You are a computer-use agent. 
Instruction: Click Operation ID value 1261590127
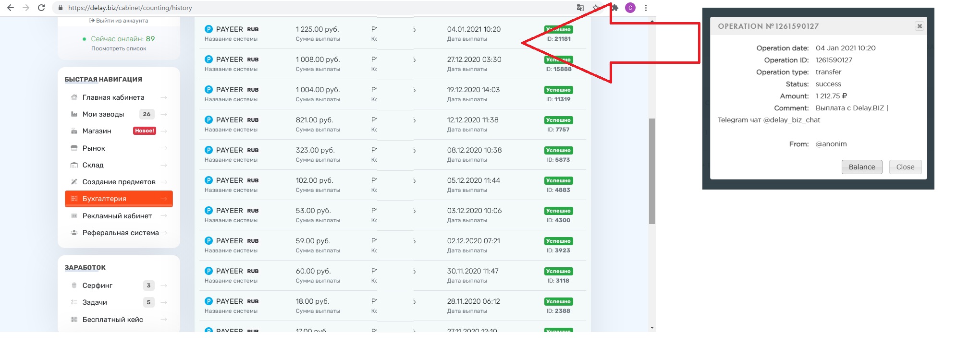point(834,60)
